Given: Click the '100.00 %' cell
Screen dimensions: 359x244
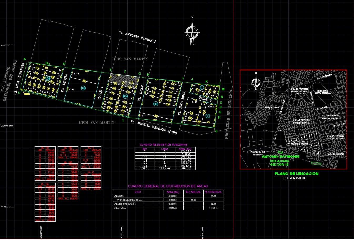Looking at the screenshot, I should pos(213,208).
